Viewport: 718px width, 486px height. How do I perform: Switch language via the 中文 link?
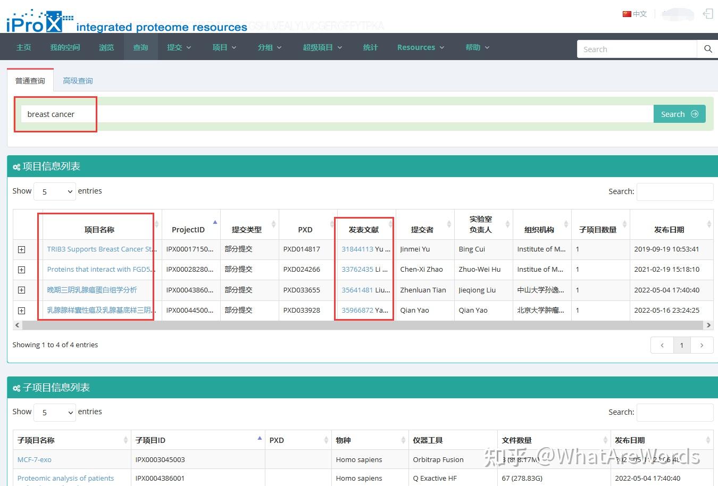pos(640,14)
